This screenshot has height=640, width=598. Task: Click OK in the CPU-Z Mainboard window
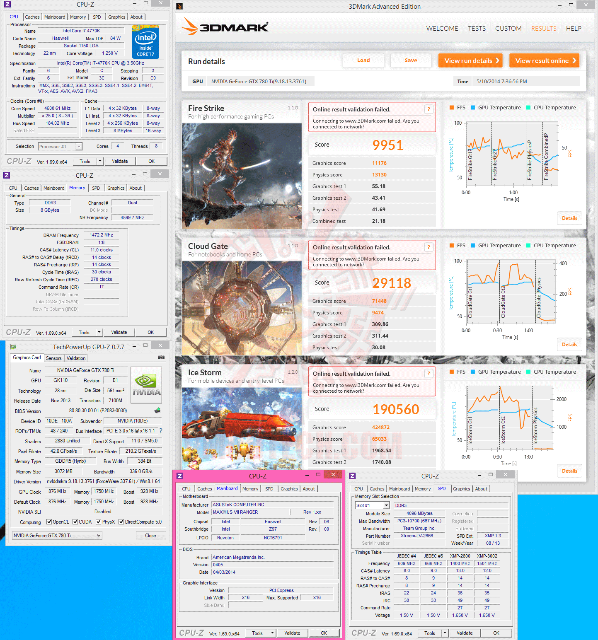tap(324, 633)
